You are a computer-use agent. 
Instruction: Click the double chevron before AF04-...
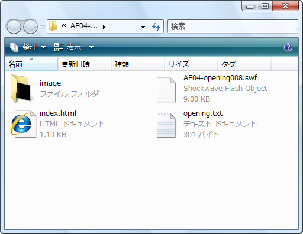tap(64, 26)
